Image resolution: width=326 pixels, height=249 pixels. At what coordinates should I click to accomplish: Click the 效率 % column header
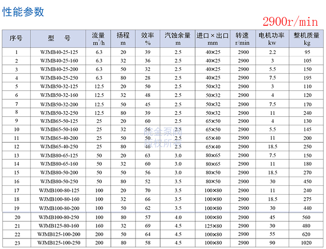point(147,39)
